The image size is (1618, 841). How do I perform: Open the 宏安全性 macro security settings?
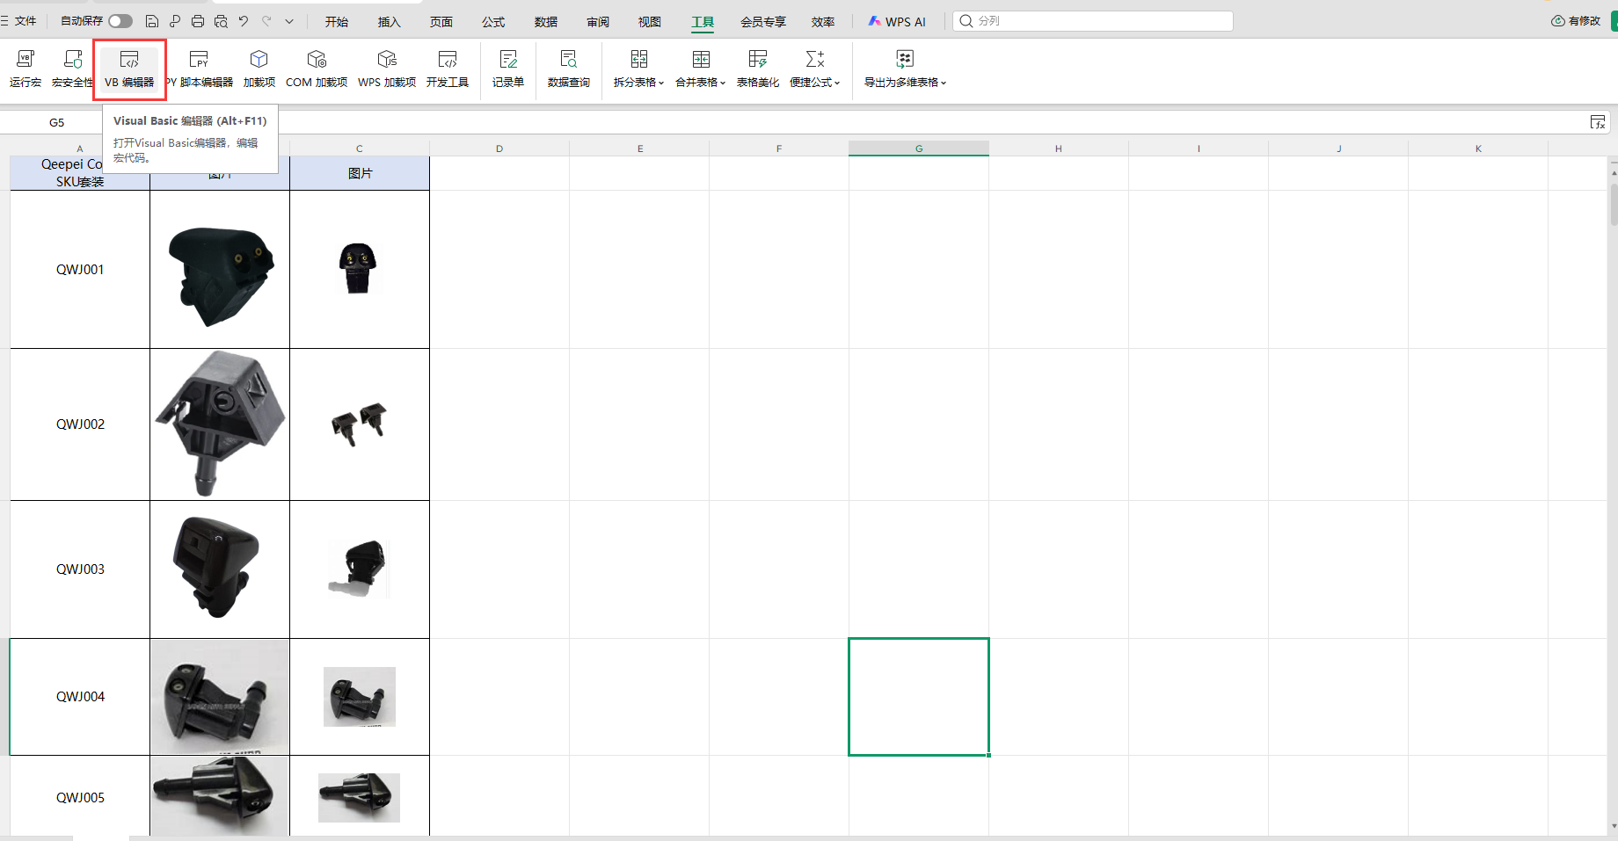72,69
